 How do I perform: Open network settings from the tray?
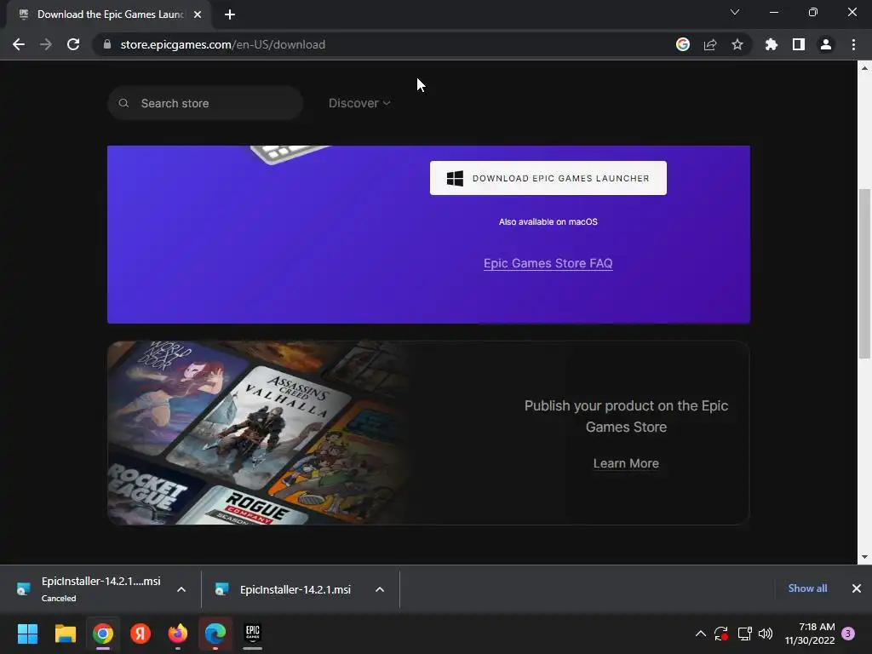pos(744,634)
